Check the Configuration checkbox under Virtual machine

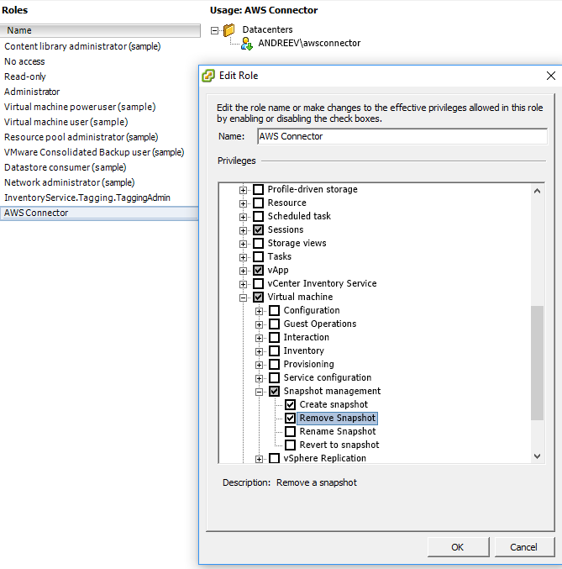pos(275,310)
